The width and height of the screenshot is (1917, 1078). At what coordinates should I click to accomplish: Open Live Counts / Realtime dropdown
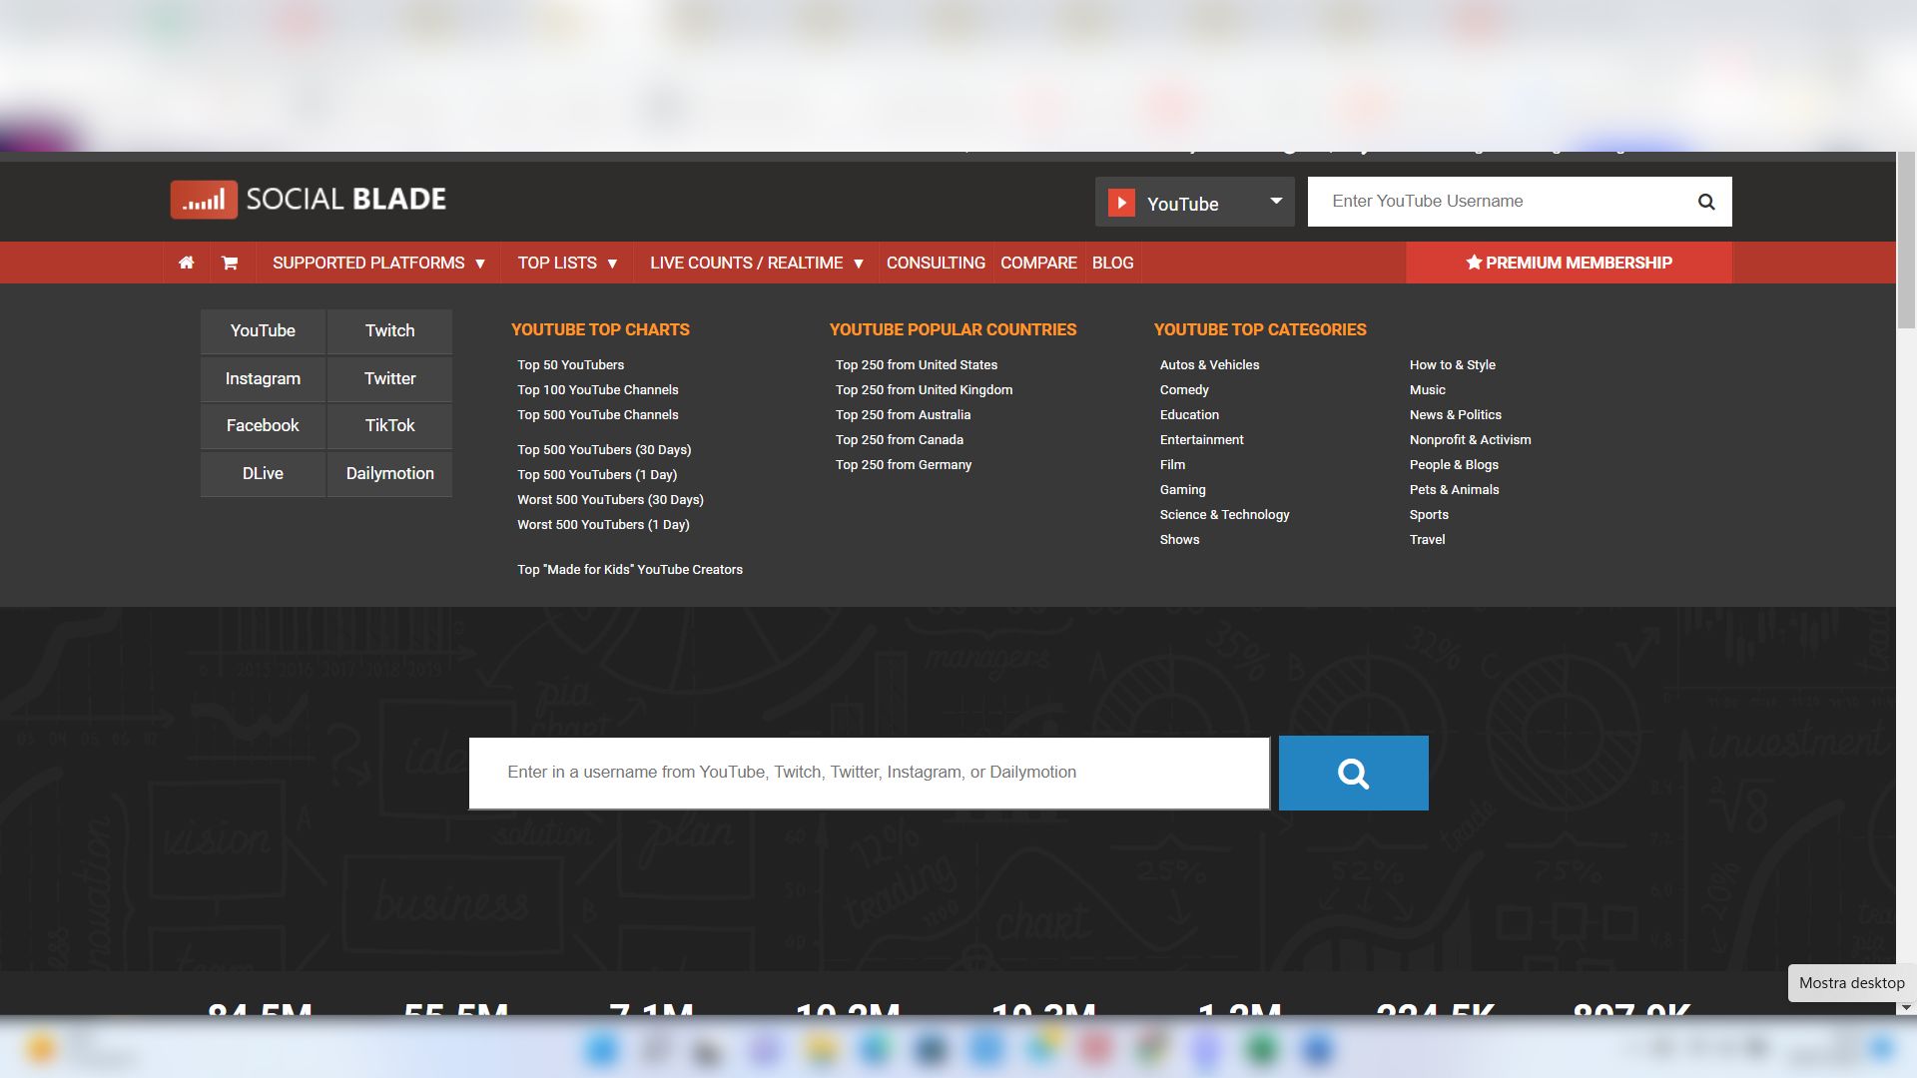click(756, 263)
